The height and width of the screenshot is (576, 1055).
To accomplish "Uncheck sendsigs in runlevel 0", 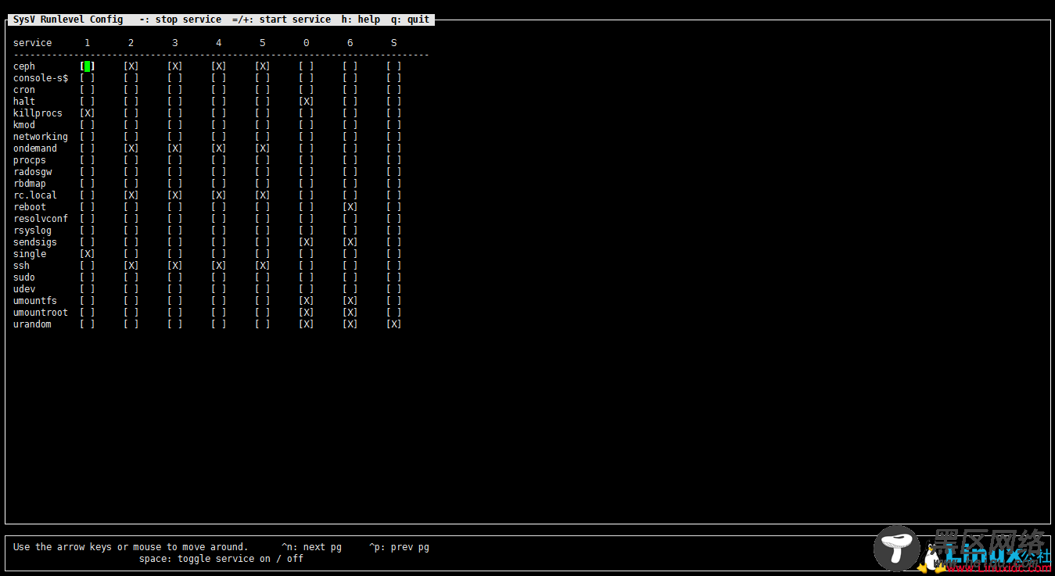I will coord(307,242).
